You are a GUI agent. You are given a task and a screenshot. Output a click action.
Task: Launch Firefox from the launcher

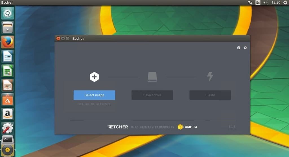point(8,42)
